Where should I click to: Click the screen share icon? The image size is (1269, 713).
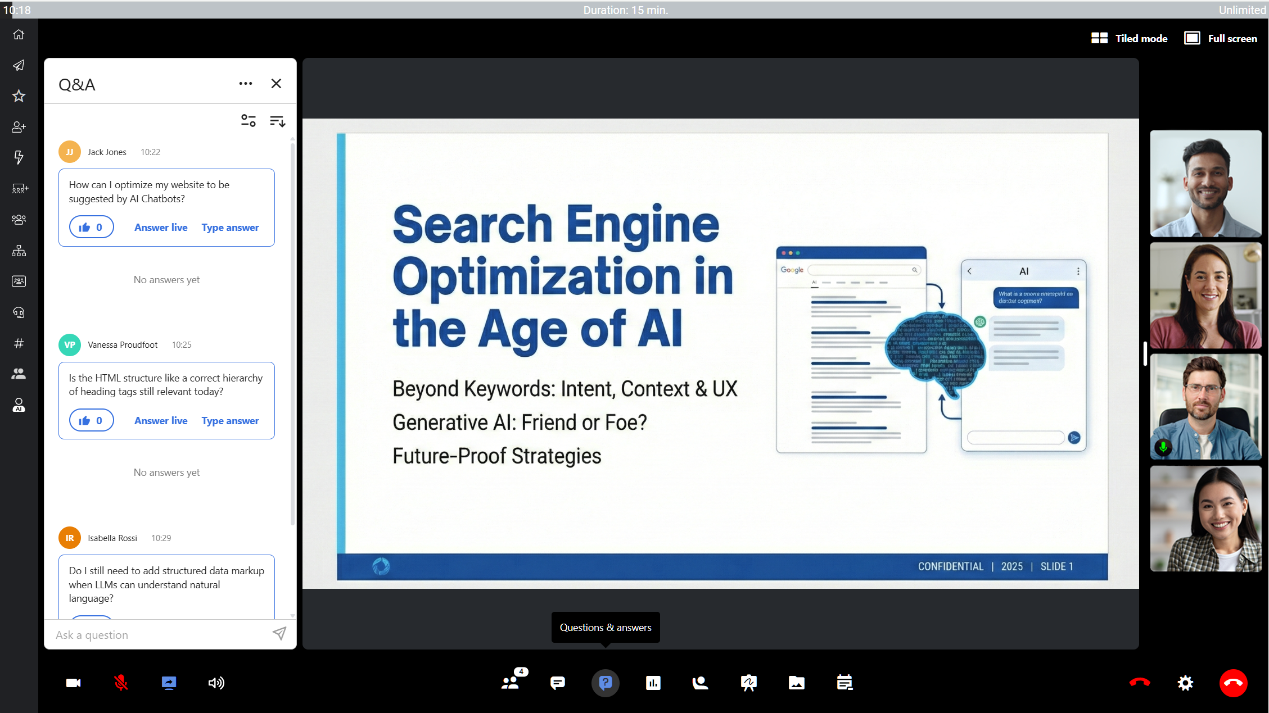pos(169,683)
